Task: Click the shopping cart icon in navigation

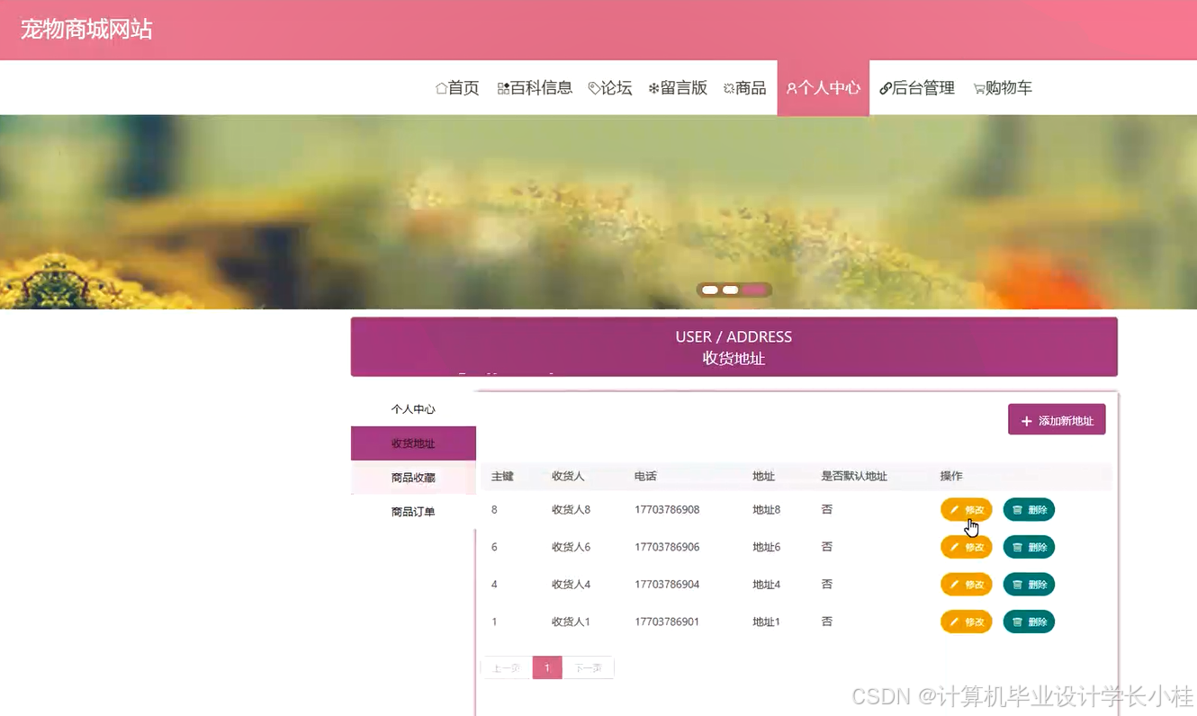Action: pyautogui.click(x=978, y=87)
